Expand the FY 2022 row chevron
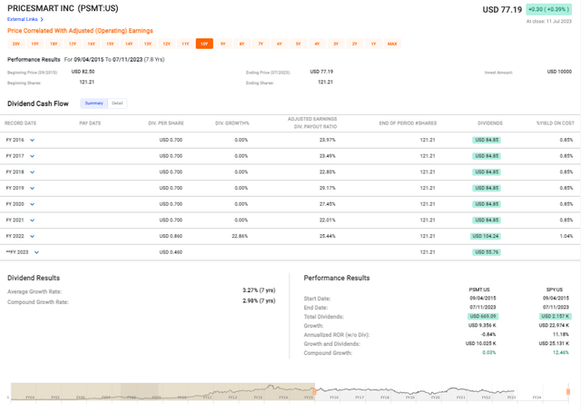This screenshot has width=581, height=412. coord(32,235)
